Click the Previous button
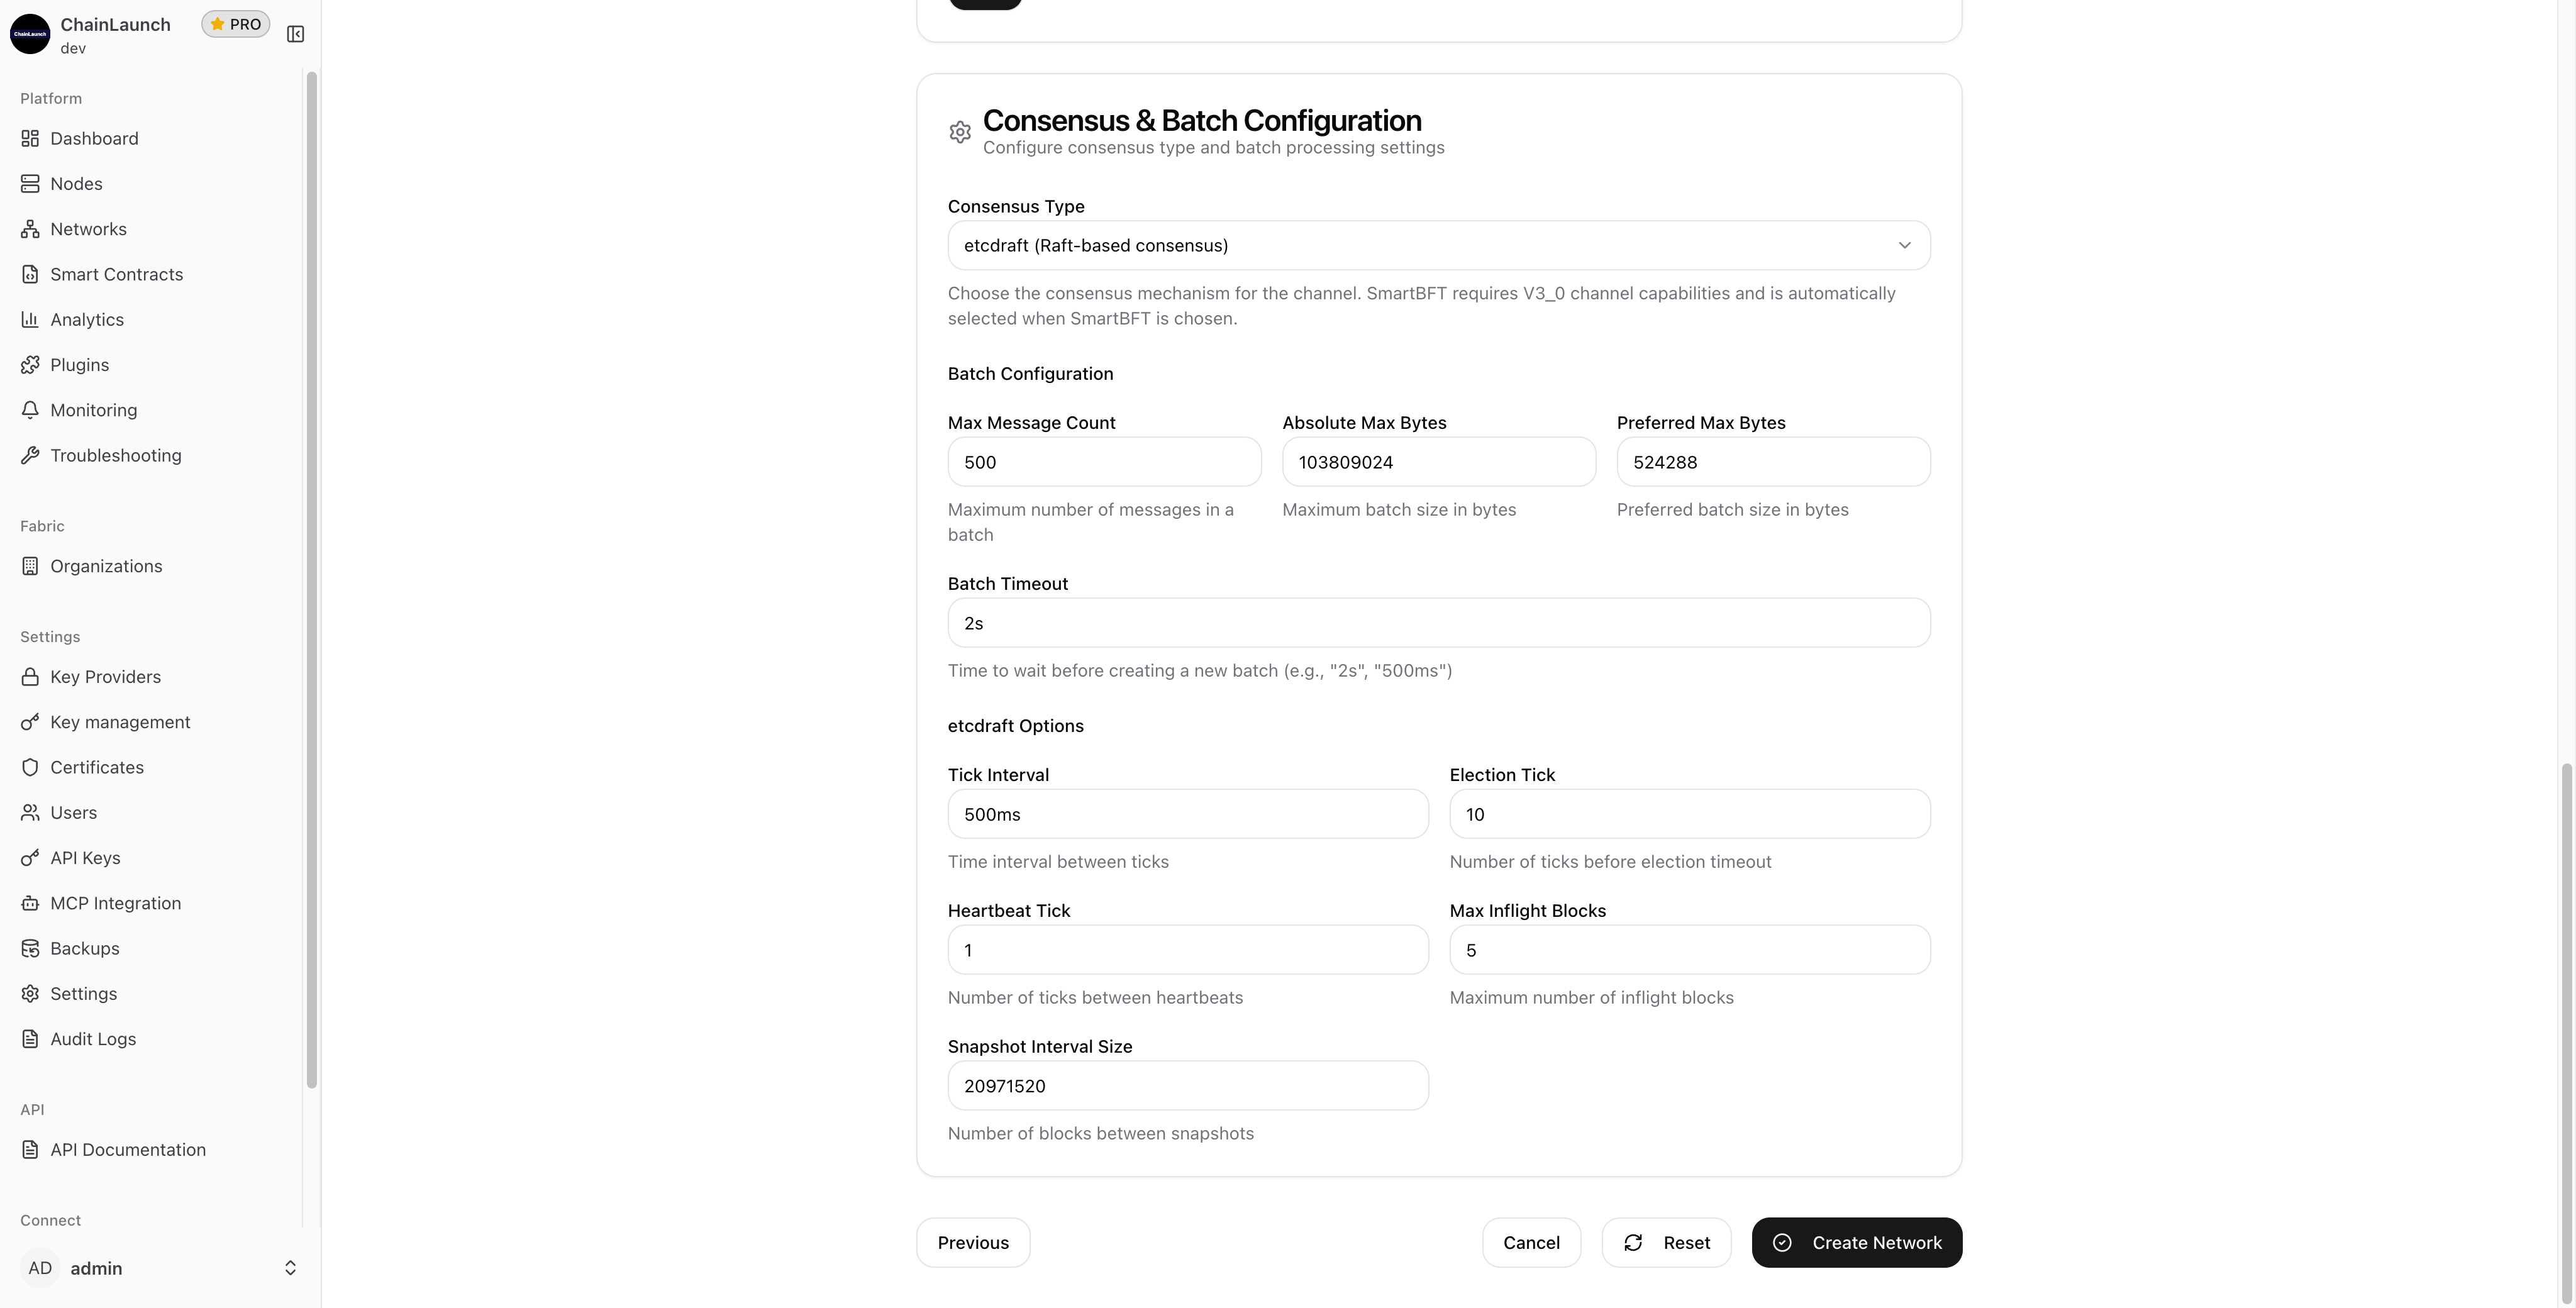The image size is (2576, 1308). coord(973,1243)
